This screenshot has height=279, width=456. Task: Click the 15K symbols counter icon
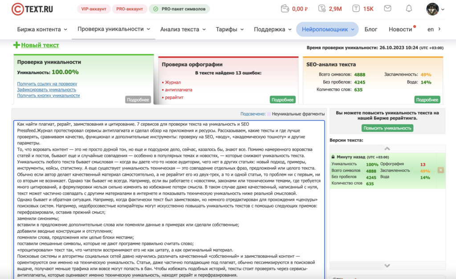[356, 8]
